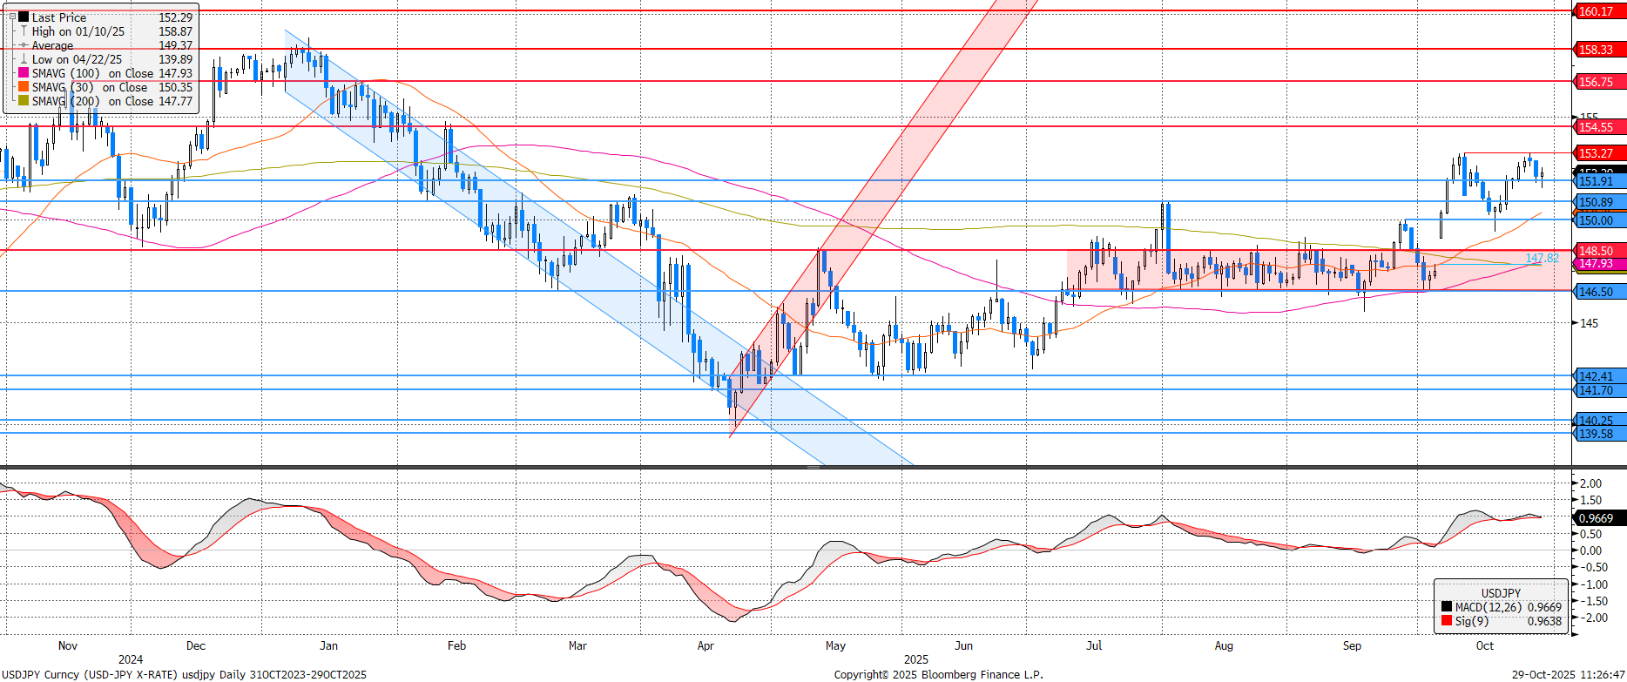The width and height of the screenshot is (1627, 682).
Task: Select the Low on 04/22/25 marker icon
Action: [24, 59]
